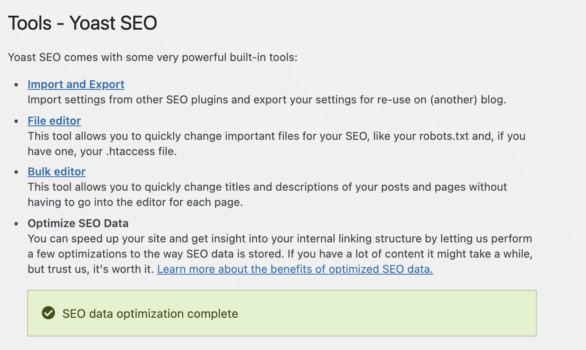Click the SEO data optimization complete banner
586x350 pixels.
[x=150, y=314]
